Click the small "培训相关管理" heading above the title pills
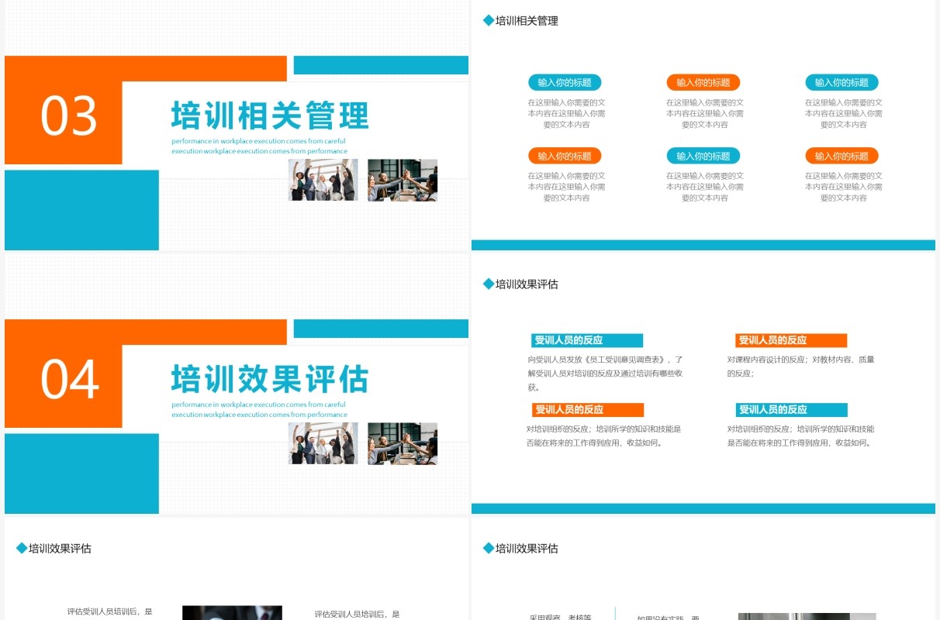 [527, 21]
